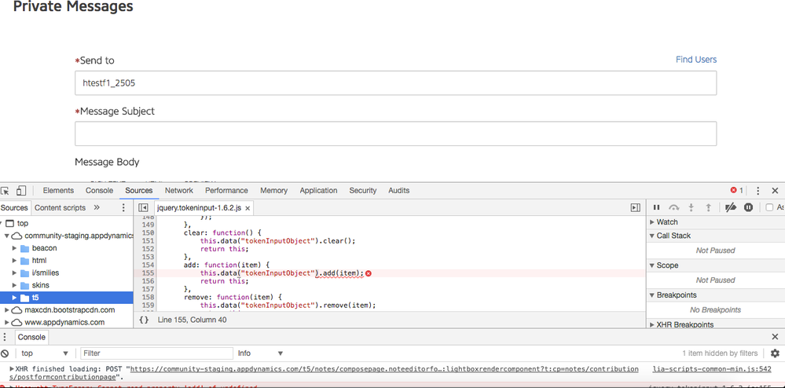Collapse the community-staging.appdynamics domain node
Image resolution: width=785 pixels, height=388 pixels.
pos(7,236)
